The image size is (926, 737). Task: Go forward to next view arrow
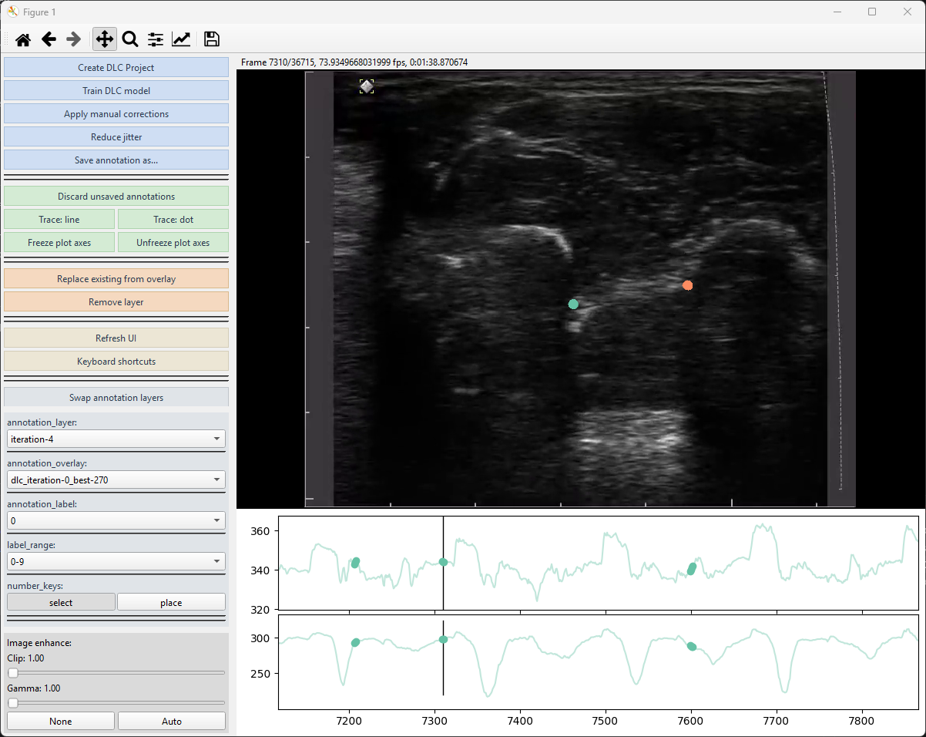(x=74, y=39)
